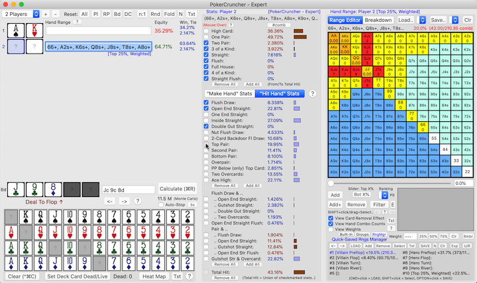Click Deal To Flop
Viewport: 477px width, 283px height.
click(x=44, y=202)
